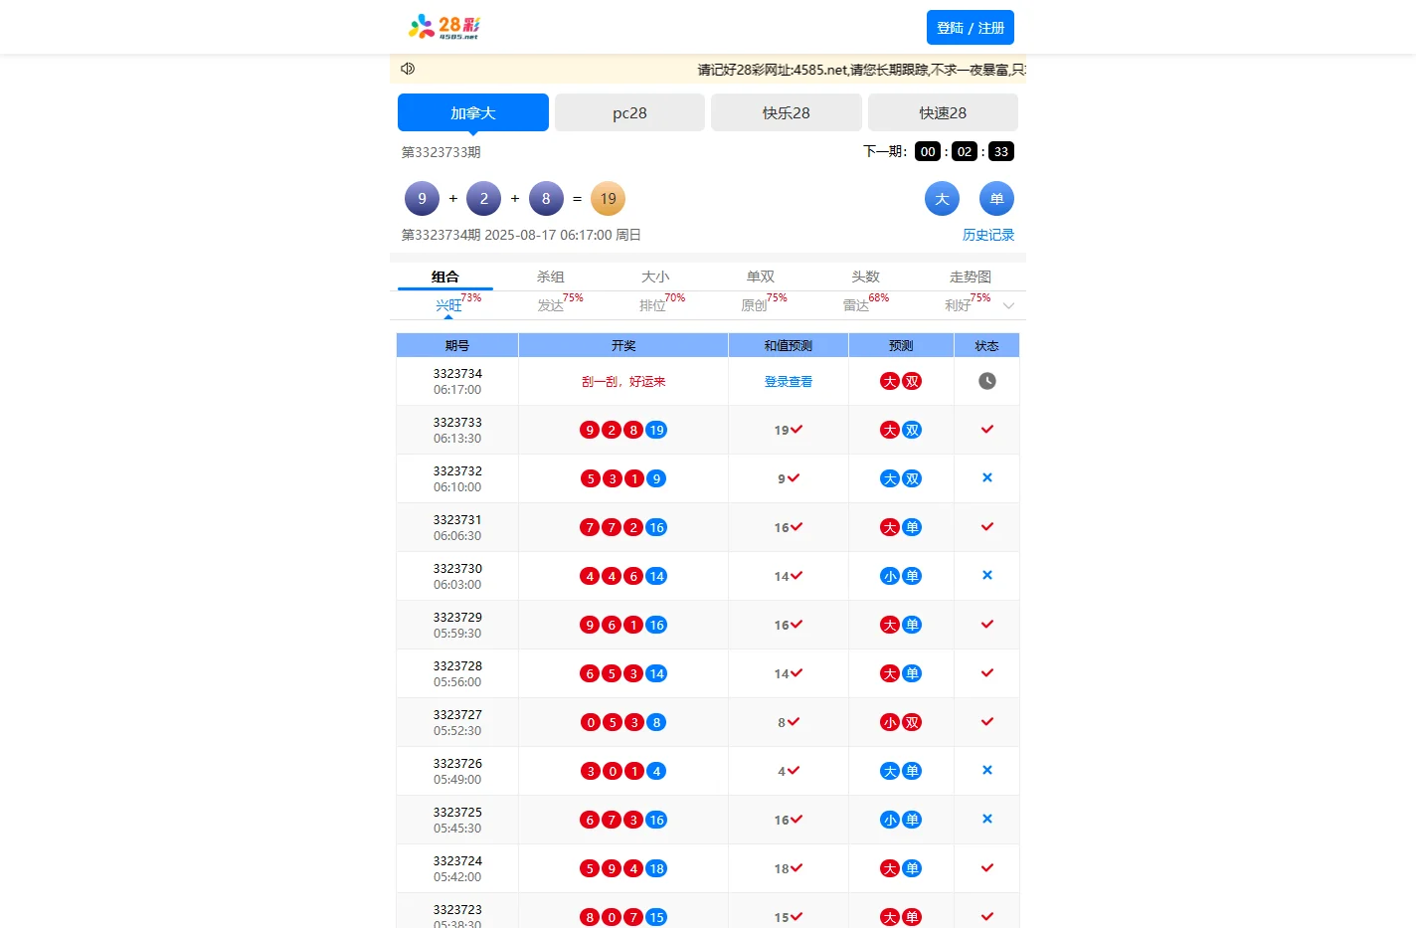Open the 头数 prediction tab

865,277
